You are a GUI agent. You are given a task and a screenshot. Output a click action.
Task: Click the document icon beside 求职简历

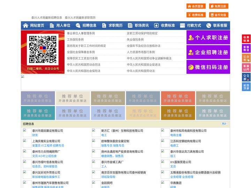[104, 25]
